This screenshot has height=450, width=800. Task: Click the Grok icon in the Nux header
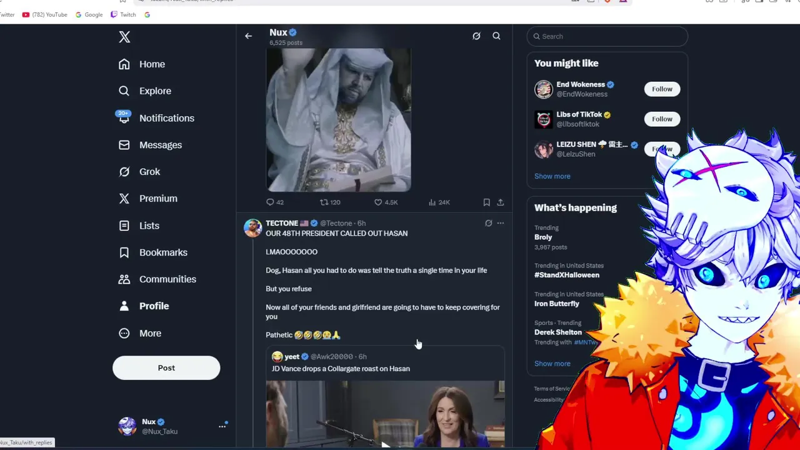[476, 36]
